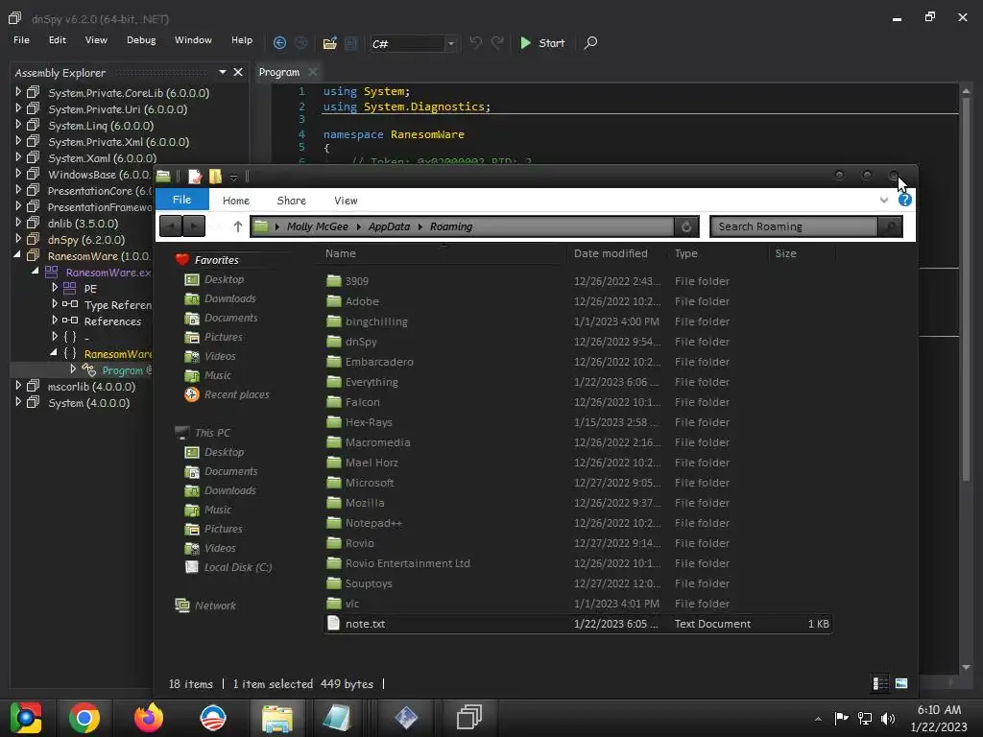Open dnSpy Debug menu
The width and height of the screenshot is (983, 737).
point(141,39)
